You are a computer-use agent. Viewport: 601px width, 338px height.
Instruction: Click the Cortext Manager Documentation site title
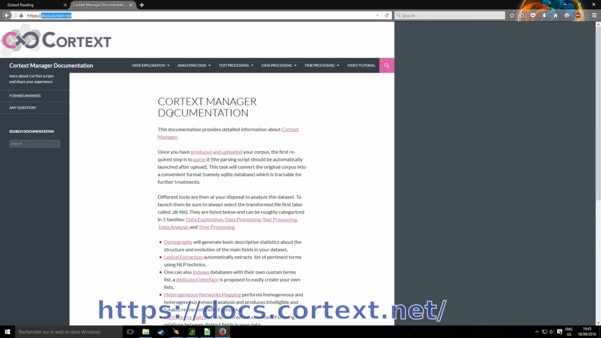click(x=51, y=65)
